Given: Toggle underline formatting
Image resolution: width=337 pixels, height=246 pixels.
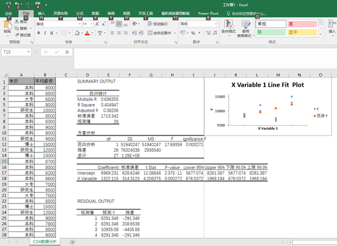Looking at the screenshot, I should 52,33.
